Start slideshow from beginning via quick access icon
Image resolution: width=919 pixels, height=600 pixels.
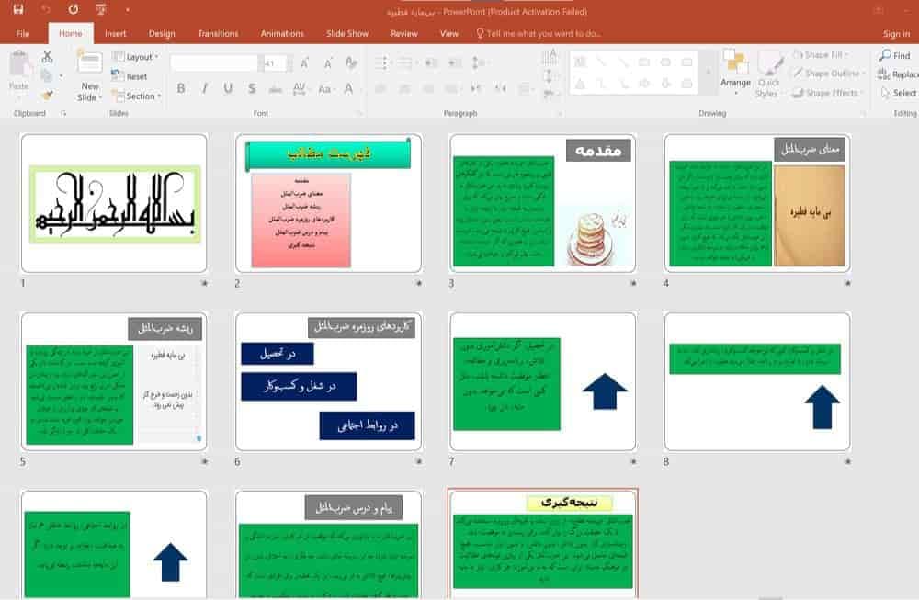pyautogui.click(x=100, y=9)
